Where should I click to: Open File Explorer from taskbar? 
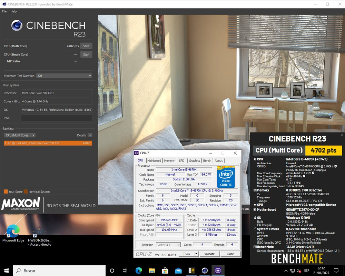coord(152,270)
